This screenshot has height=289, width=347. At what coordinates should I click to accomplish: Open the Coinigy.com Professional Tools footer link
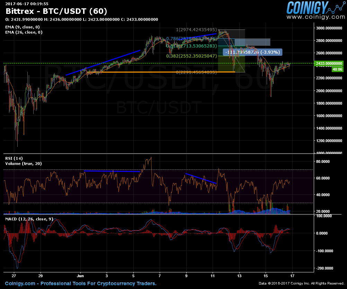[81, 283]
